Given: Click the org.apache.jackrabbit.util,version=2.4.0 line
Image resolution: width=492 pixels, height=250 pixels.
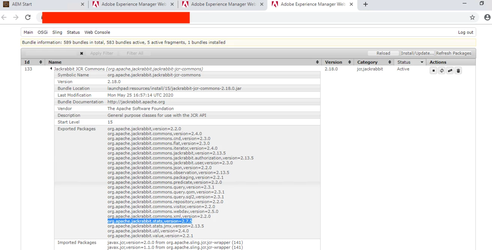Looking at the screenshot, I should (148, 231).
